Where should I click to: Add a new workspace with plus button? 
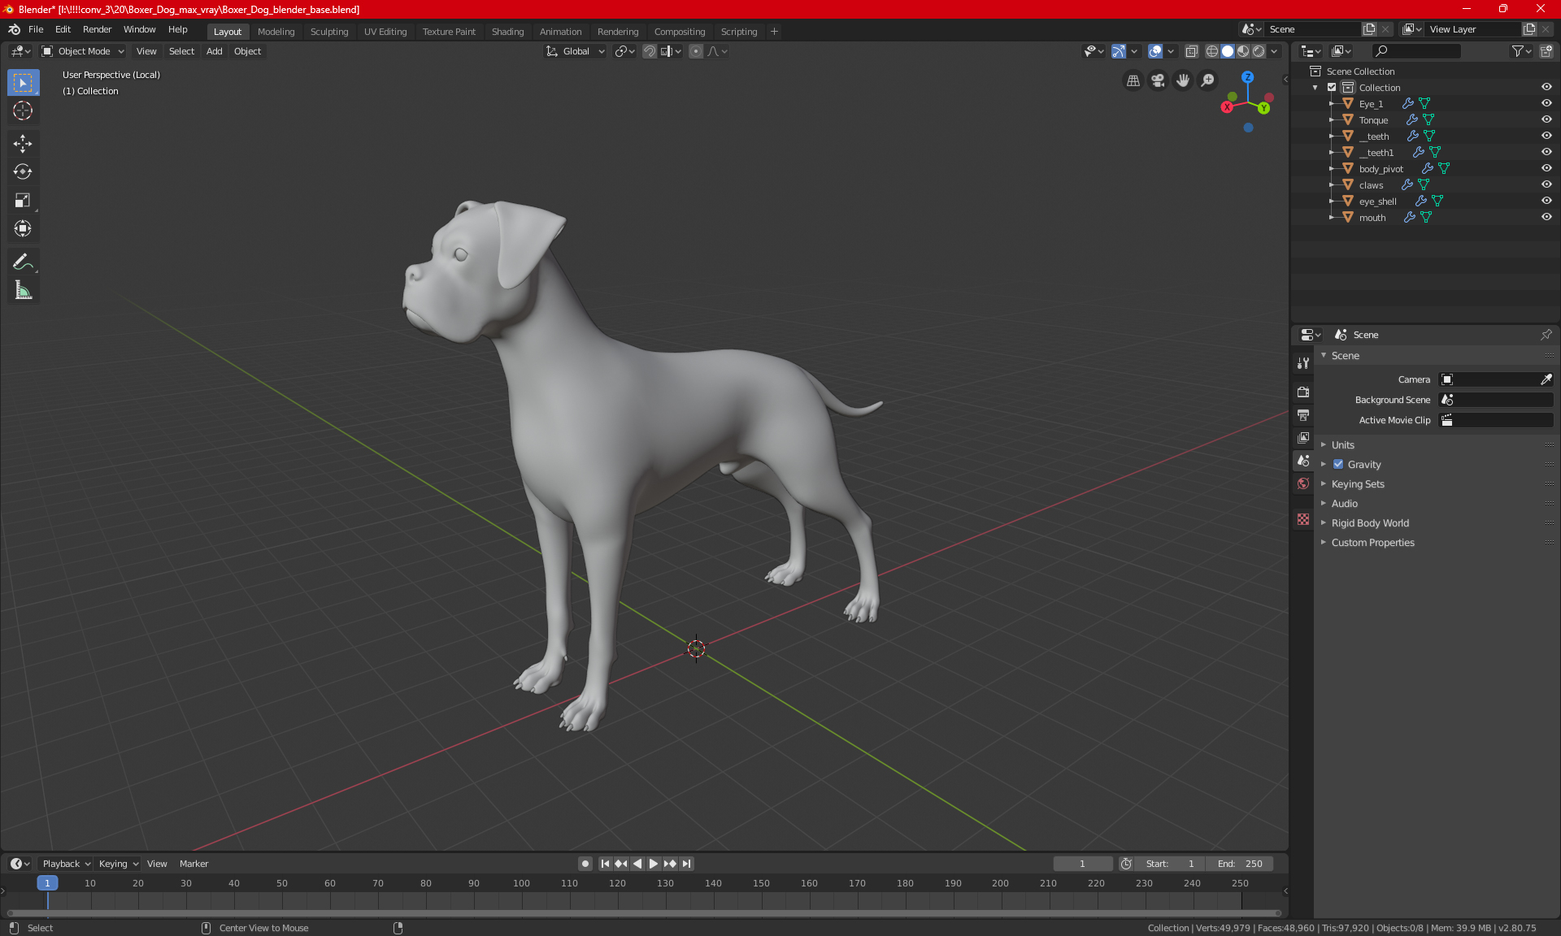tap(774, 32)
